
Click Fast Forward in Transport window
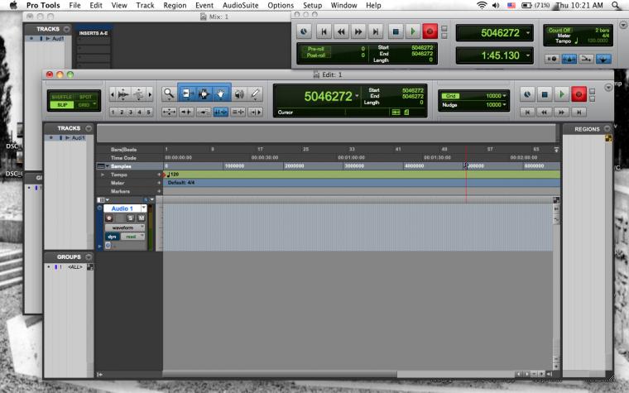click(358, 31)
